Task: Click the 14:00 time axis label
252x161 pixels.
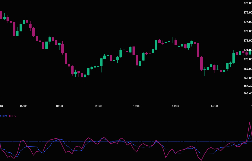Action: coord(214,106)
